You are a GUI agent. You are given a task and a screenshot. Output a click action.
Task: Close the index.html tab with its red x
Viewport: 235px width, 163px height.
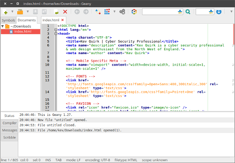point(63,20)
